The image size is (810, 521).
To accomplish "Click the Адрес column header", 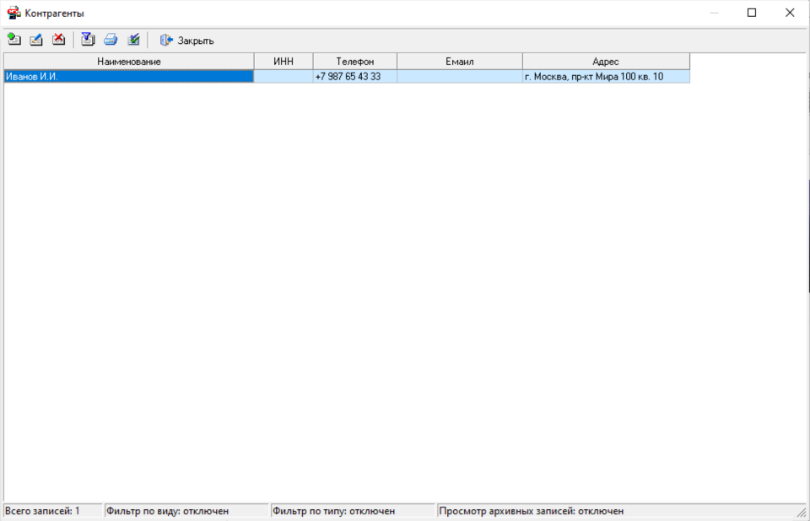I will pyautogui.click(x=606, y=62).
